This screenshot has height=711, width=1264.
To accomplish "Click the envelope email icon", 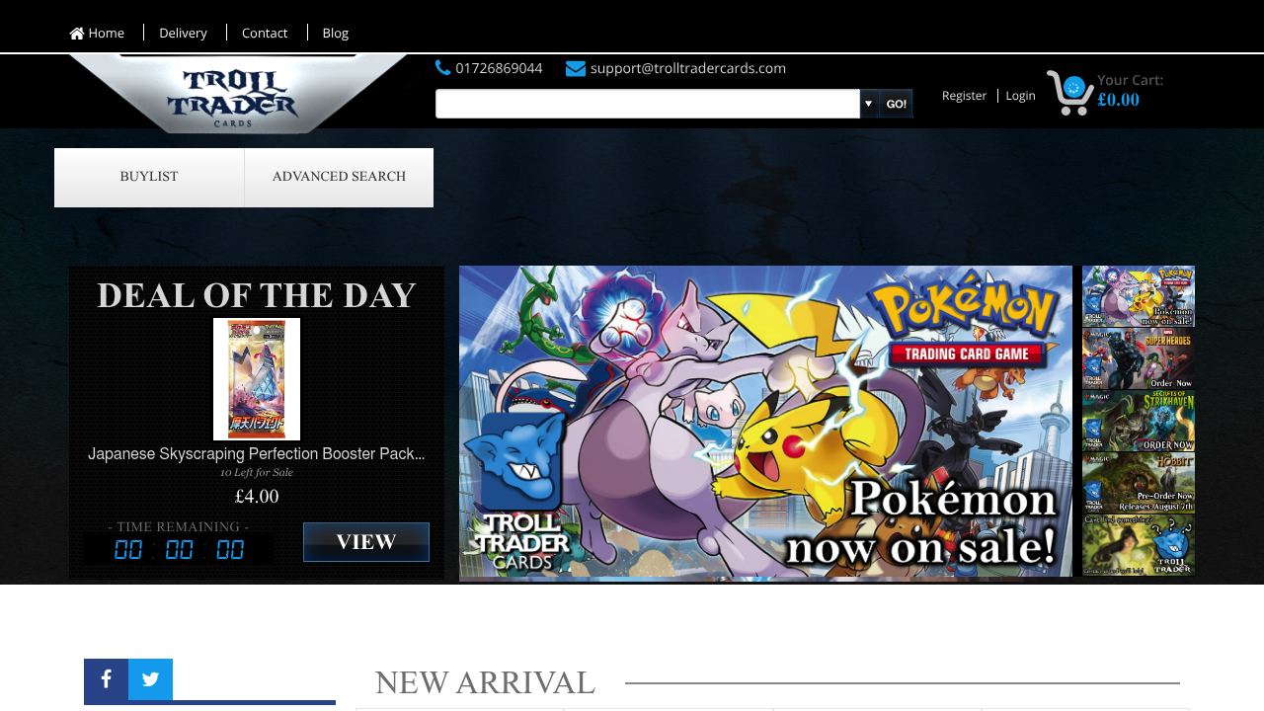I will [x=576, y=68].
